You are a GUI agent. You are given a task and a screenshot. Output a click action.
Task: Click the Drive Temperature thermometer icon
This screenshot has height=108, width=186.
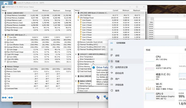[x=78, y=57]
